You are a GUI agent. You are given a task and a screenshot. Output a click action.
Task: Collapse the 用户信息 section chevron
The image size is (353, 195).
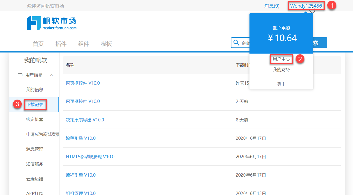51,75
